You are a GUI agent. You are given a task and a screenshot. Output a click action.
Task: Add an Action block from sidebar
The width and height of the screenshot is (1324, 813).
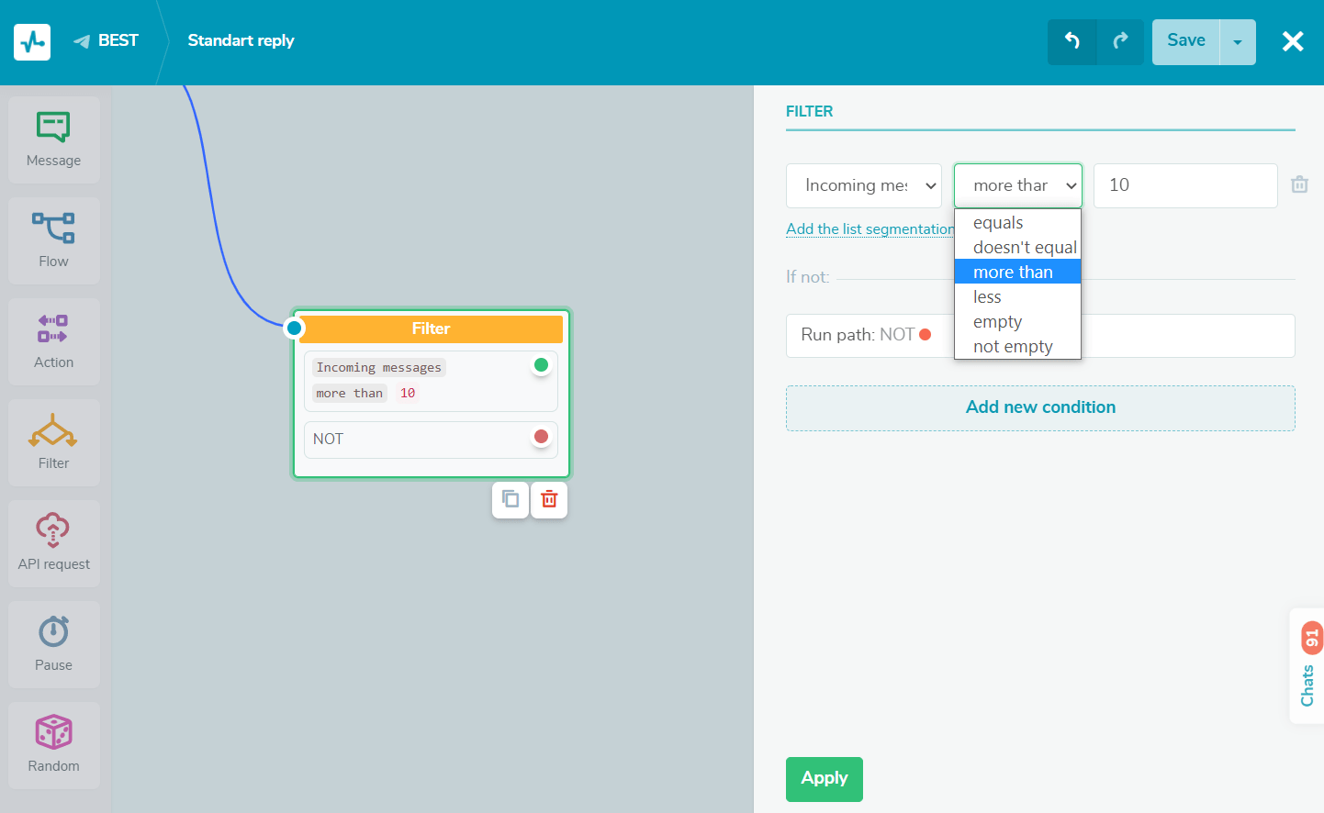coord(54,341)
